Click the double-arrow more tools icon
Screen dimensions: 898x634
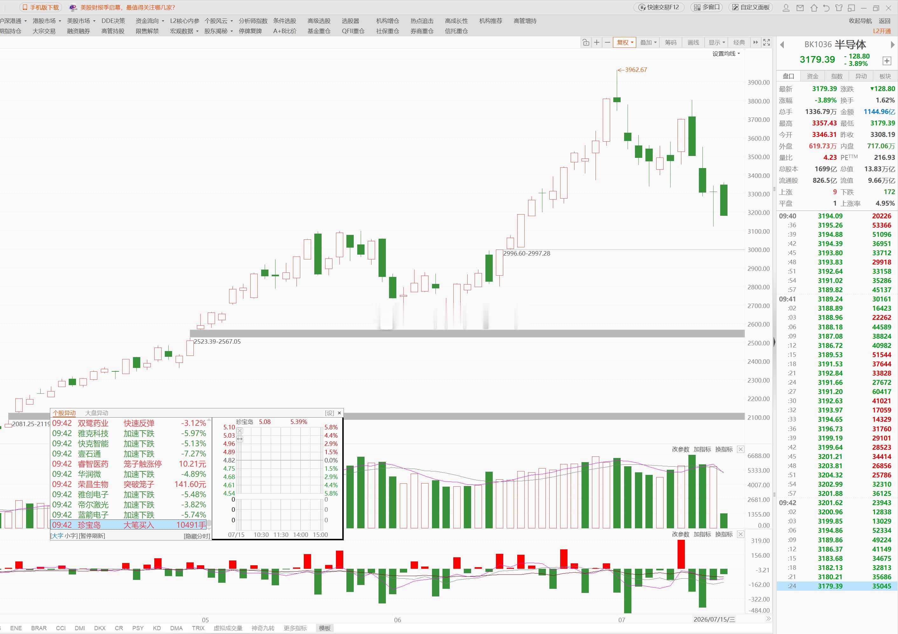pyautogui.click(x=755, y=42)
